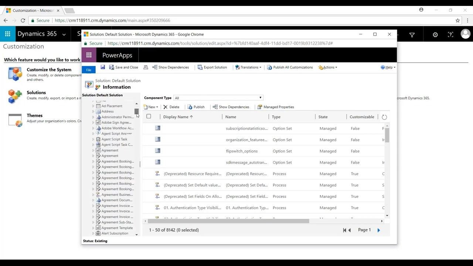Click the Agent Script Task entity icon

tap(98, 139)
